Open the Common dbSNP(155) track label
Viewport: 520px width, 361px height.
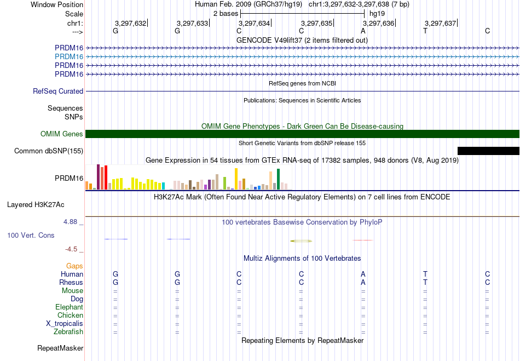[49, 151]
